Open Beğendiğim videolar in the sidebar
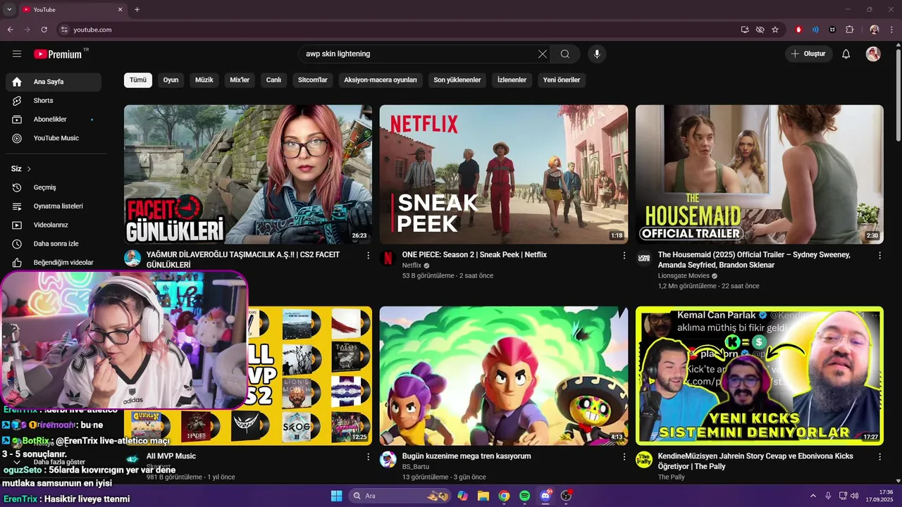 (54, 263)
